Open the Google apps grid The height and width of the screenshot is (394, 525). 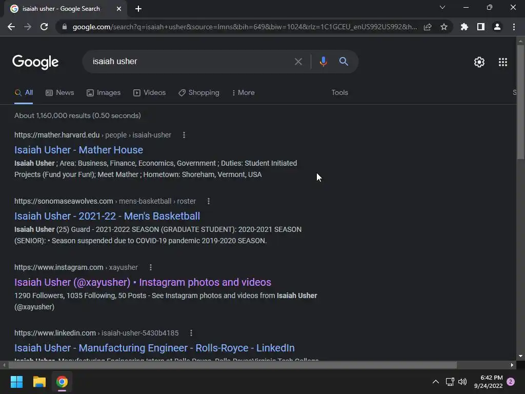click(503, 62)
